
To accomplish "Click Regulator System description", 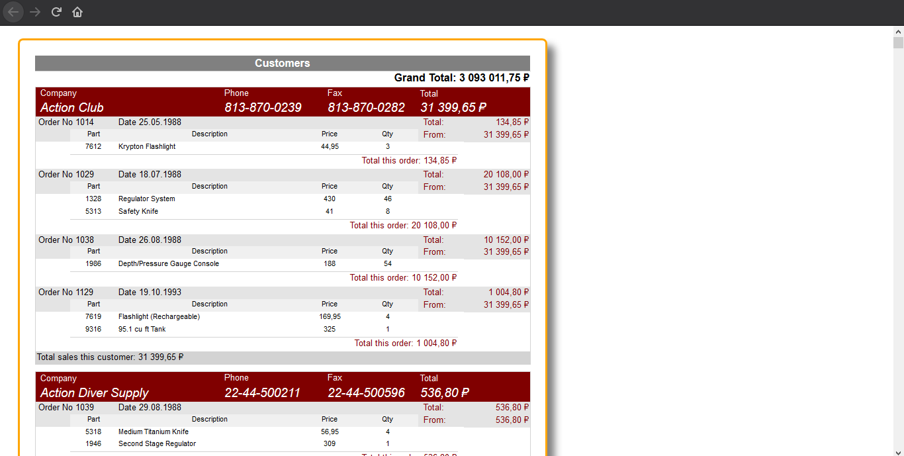I will click(x=147, y=199).
